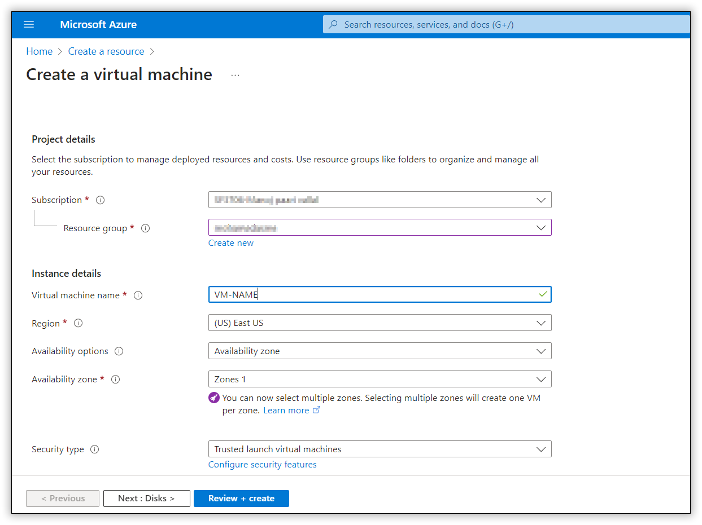Open the Availability options dropdown
This screenshot has height=525, width=702.
click(380, 351)
